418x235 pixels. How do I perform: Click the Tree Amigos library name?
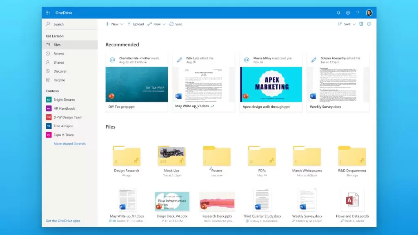pos(63,126)
